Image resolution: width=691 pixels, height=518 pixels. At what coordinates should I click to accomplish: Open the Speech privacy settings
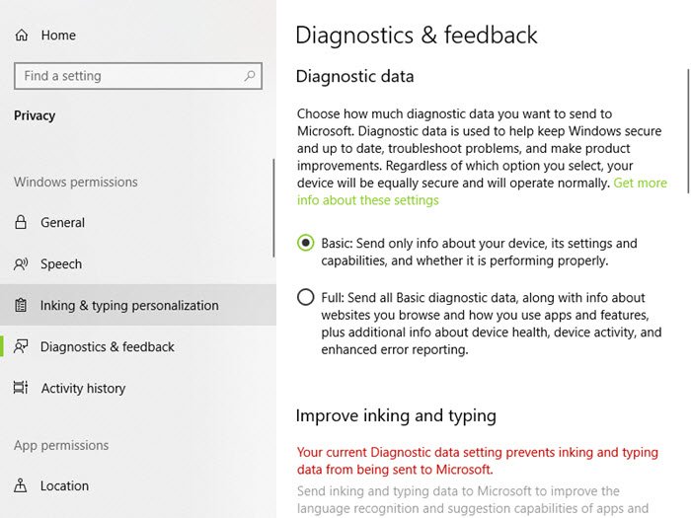coord(61,264)
